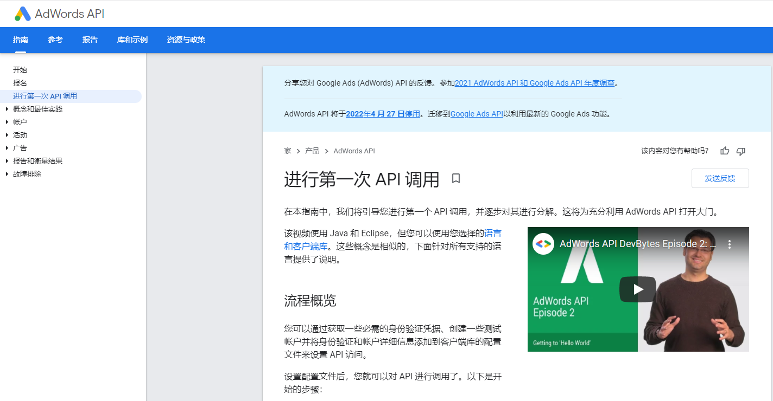
Task: Open 2021 AdWords API annual survey link
Action: pos(535,83)
